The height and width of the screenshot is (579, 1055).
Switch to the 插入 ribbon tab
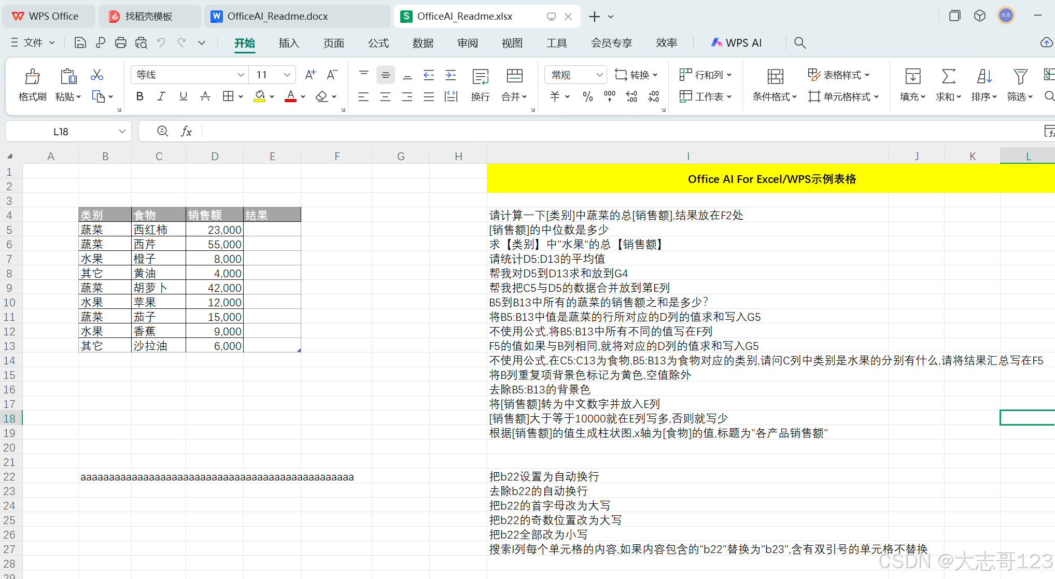[x=289, y=43]
